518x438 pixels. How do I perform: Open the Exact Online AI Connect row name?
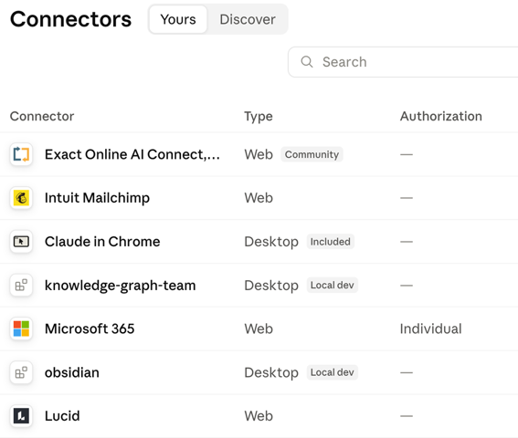[x=132, y=154]
